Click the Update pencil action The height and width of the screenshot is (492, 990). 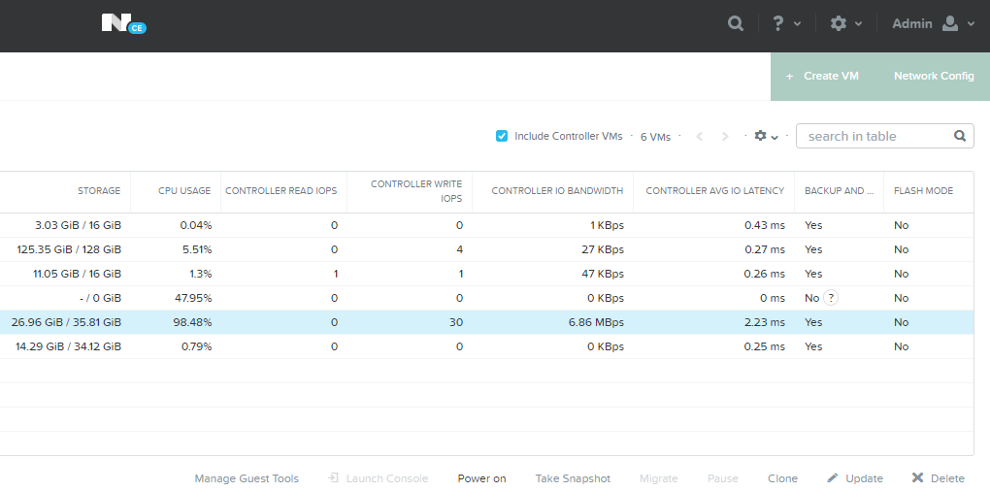coord(855,478)
